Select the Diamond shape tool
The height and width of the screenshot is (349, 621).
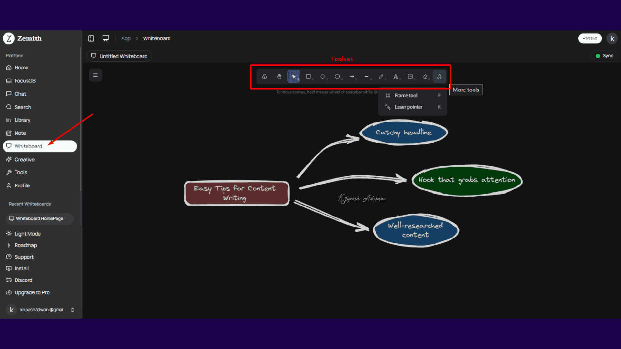322,77
